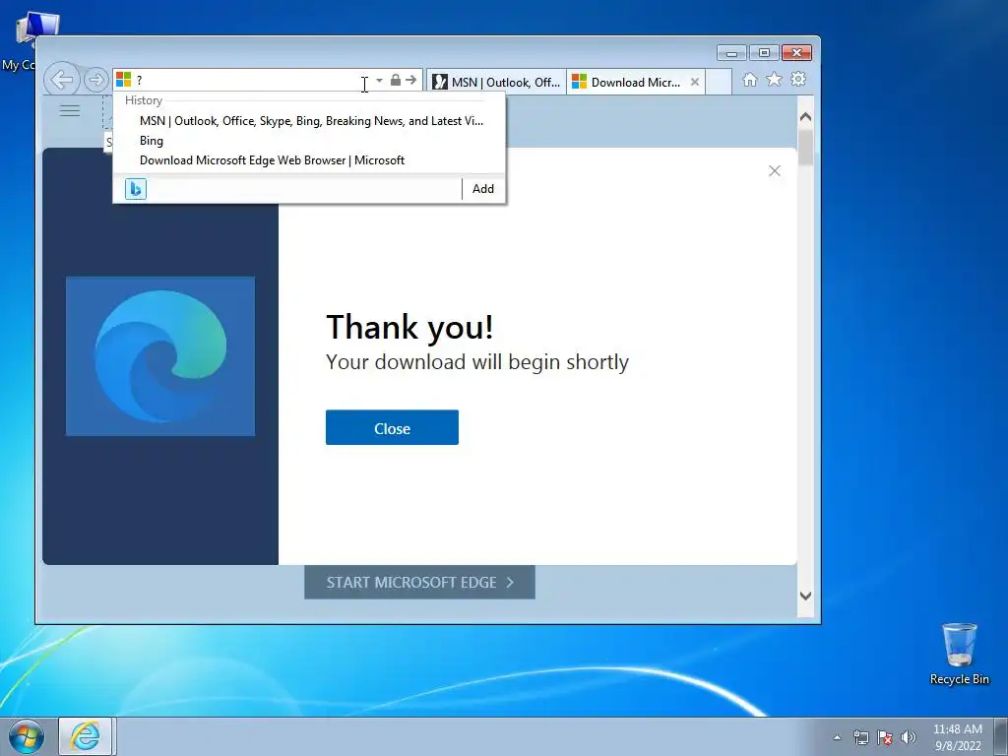Click the security lock icon in address bar
The height and width of the screenshot is (756, 1008).
pyautogui.click(x=396, y=81)
